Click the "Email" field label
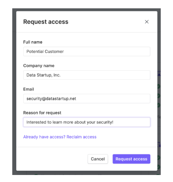The height and width of the screenshot is (182, 173). coord(28,89)
